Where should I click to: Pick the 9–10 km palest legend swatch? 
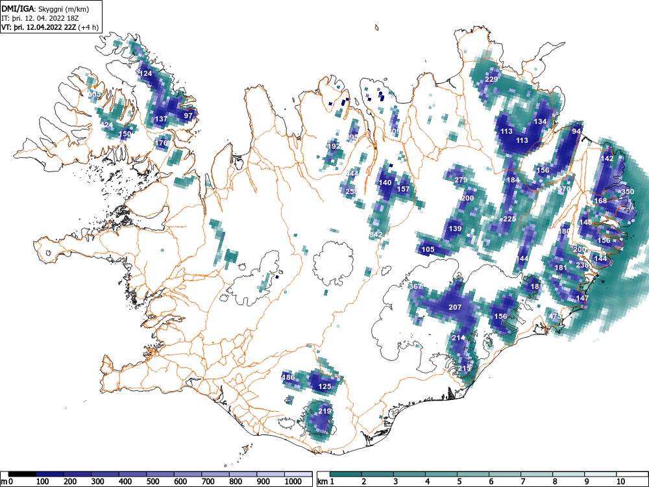pyautogui.click(x=600, y=474)
